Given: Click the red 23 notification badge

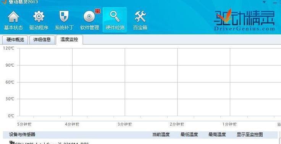Looking at the screenshot, I should [x=97, y=11].
